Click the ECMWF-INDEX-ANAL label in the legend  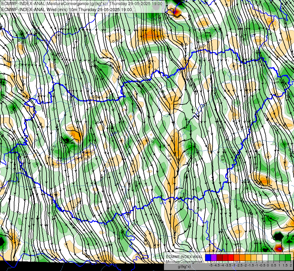click(184, 257)
